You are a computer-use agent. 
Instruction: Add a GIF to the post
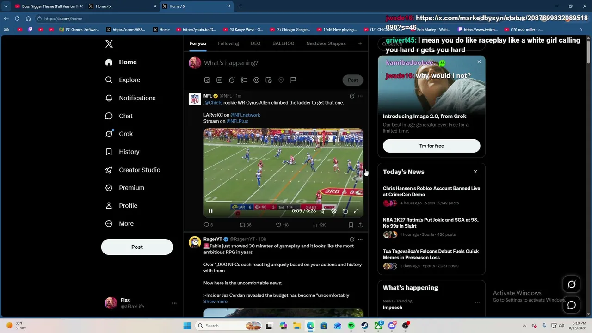pyautogui.click(x=219, y=80)
